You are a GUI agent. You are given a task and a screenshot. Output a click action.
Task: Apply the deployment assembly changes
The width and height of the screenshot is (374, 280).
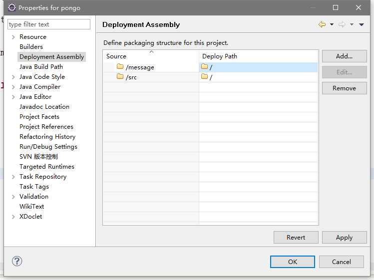pos(344,237)
